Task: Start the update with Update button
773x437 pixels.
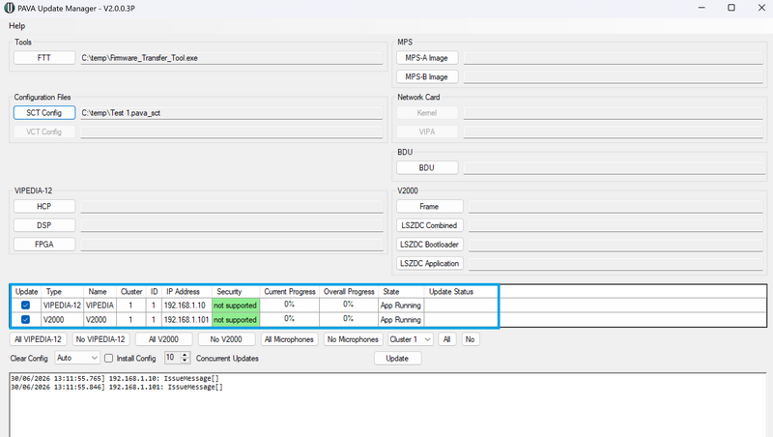Action: click(x=397, y=358)
